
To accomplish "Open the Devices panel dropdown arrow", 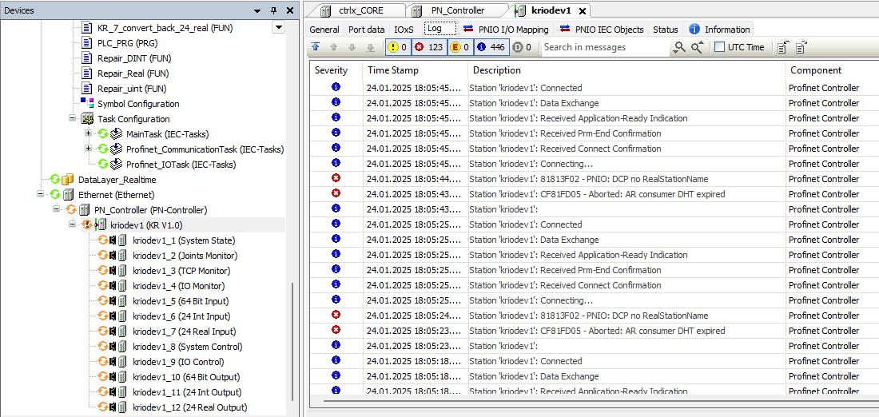I will [x=257, y=10].
